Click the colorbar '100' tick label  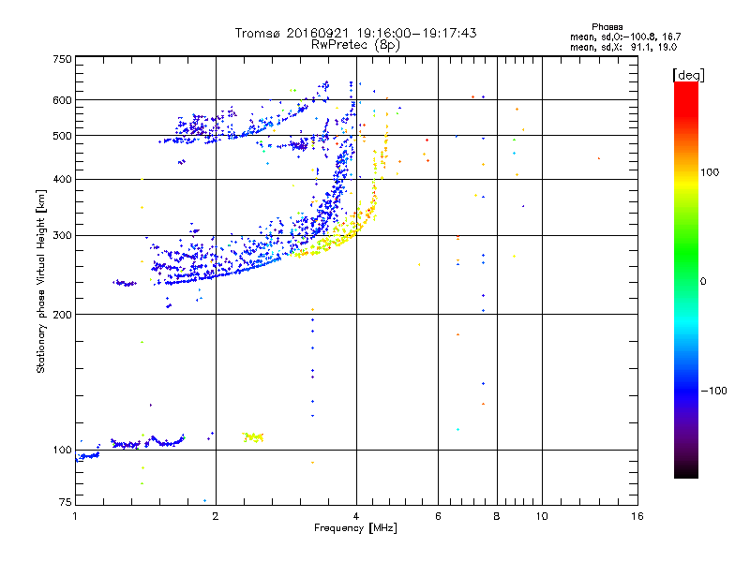pos(710,172)
